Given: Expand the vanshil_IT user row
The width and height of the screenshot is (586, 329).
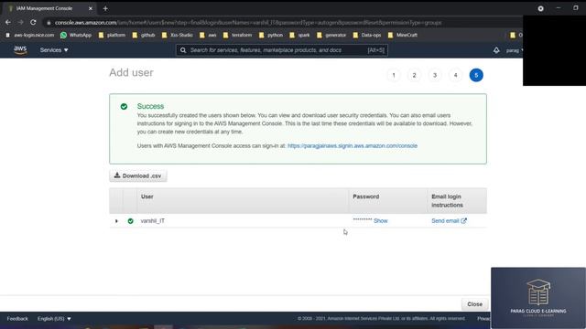Looking at the screenshot, I should 116,221.
